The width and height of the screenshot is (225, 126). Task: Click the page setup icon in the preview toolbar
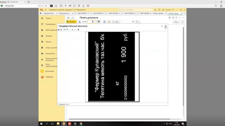click(x=61, y=29)
